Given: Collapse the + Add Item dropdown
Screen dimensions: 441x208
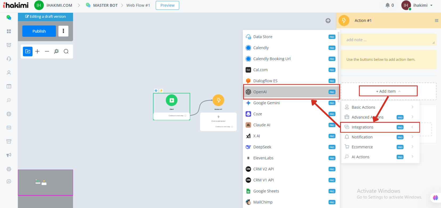Looking at the screenshot, I should click(388, 91).
